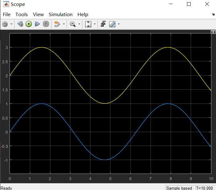Run the simulation with green play button
Viewport: 216px width, 190px height.
coord(29,24)
